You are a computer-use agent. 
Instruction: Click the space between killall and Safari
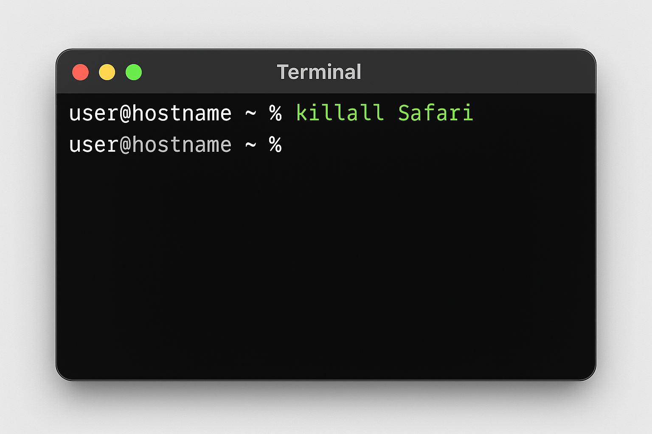pos(391,113)
